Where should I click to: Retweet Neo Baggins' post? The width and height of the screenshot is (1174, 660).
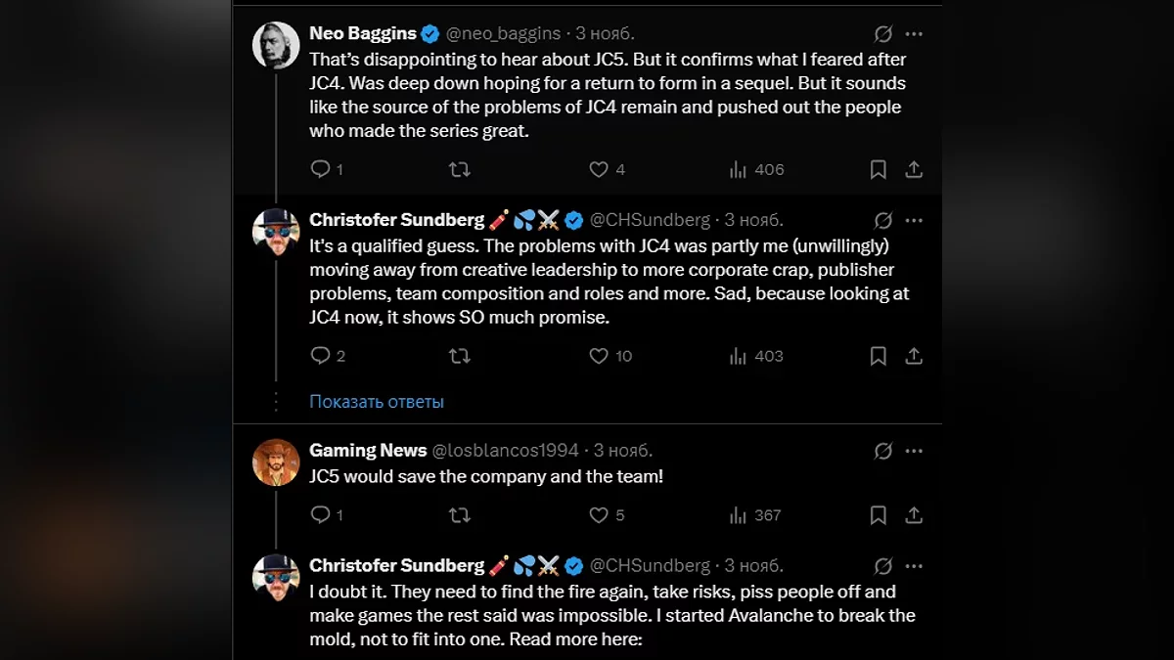(459, 169)
